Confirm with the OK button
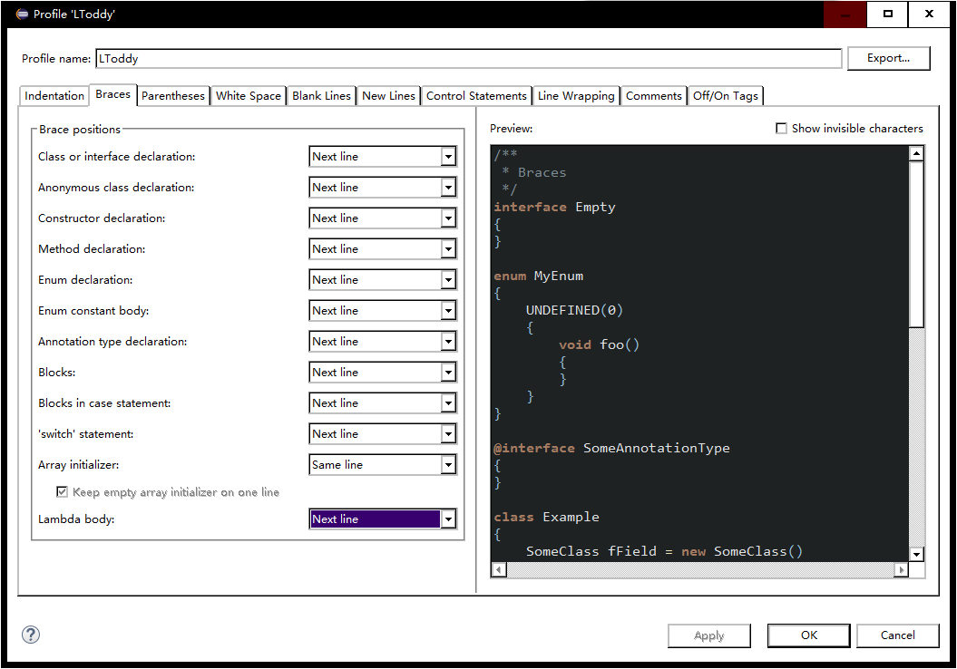The width and height of the screenshot is (957, 669). 809,635
